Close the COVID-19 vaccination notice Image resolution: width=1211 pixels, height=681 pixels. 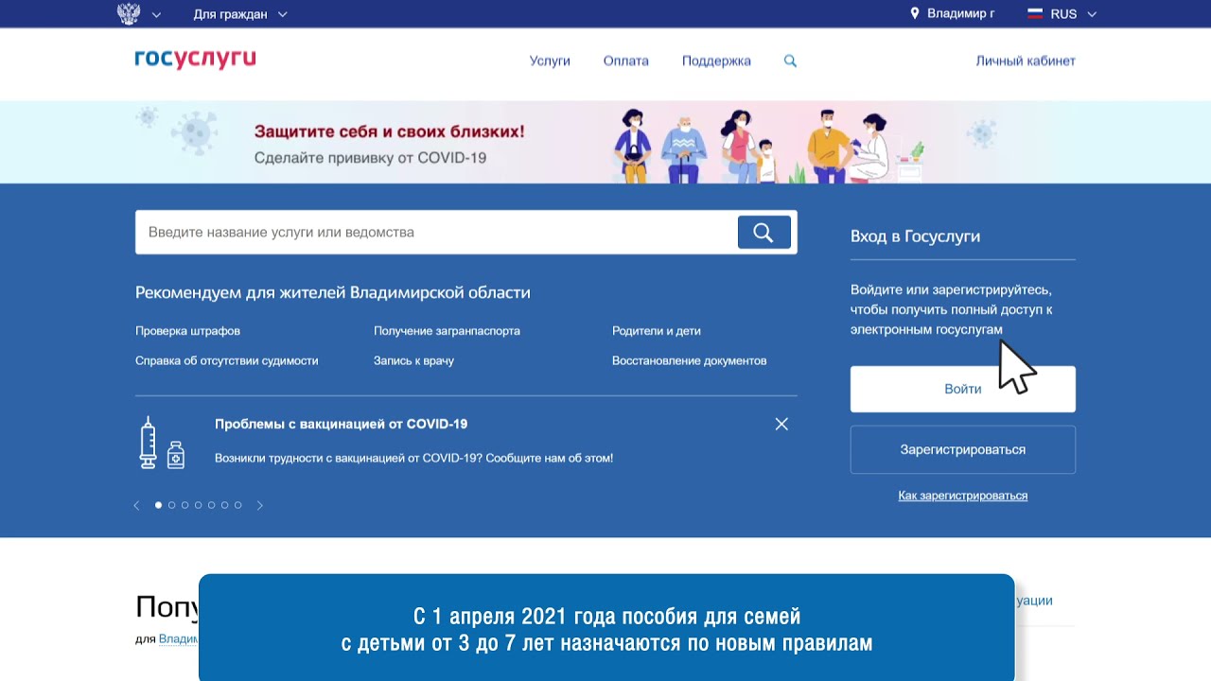click(781, 424)
